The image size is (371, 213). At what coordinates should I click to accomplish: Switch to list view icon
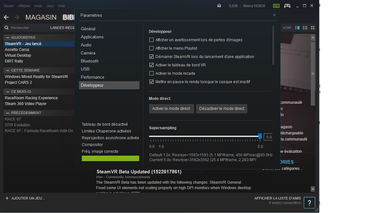(305, 28)
